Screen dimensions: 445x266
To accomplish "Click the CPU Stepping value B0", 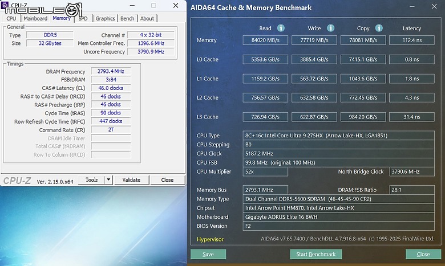I will tap(338, 145).
